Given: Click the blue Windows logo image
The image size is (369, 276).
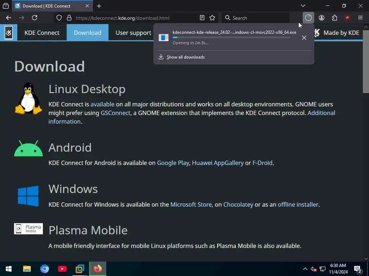Looking at the screenshot, I should [x=28, y=196].
